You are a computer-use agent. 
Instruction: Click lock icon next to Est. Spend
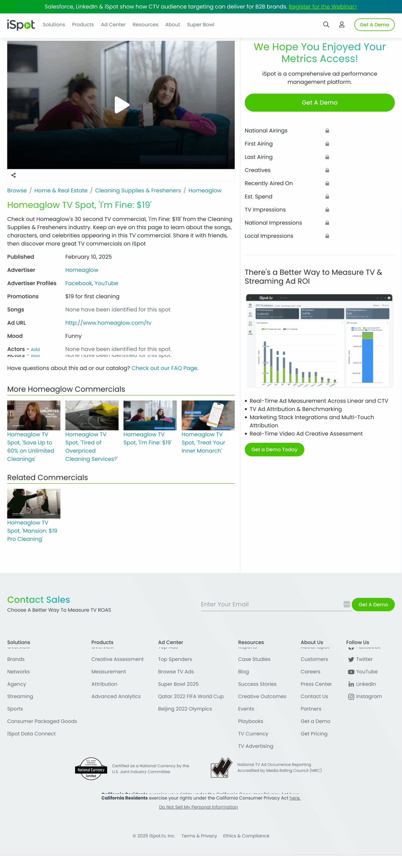pos(327,197)
